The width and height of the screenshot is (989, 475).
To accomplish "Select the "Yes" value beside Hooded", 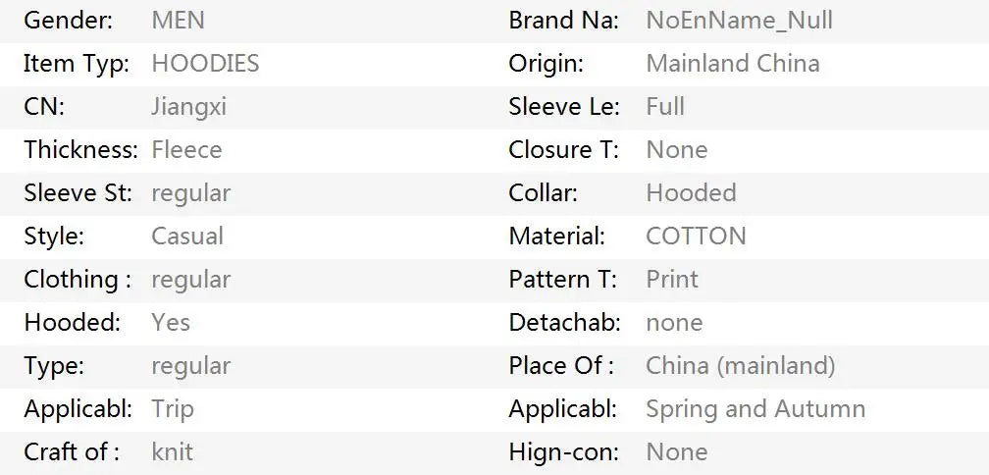I will (171, 323).
